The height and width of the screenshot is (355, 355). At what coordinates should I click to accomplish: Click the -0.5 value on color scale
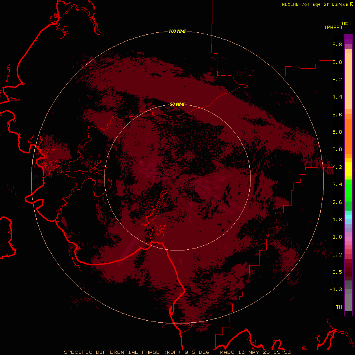click(x=336, y=272)
